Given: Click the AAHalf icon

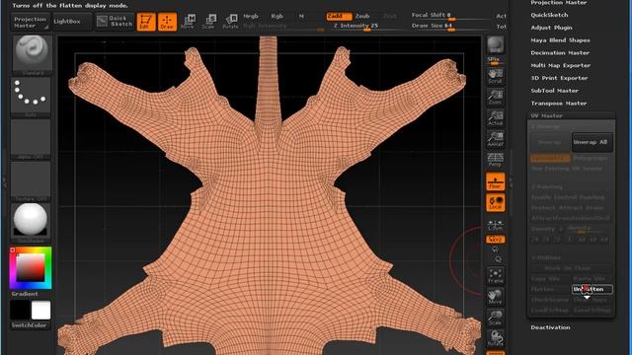Looking at the screenshot, I should (x=496, y=138).
